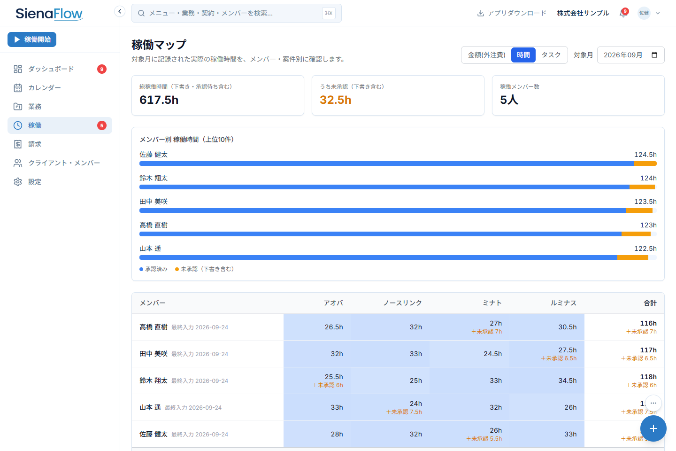
Task: Click the 佐健 user avatar
Action: (644, 13)
